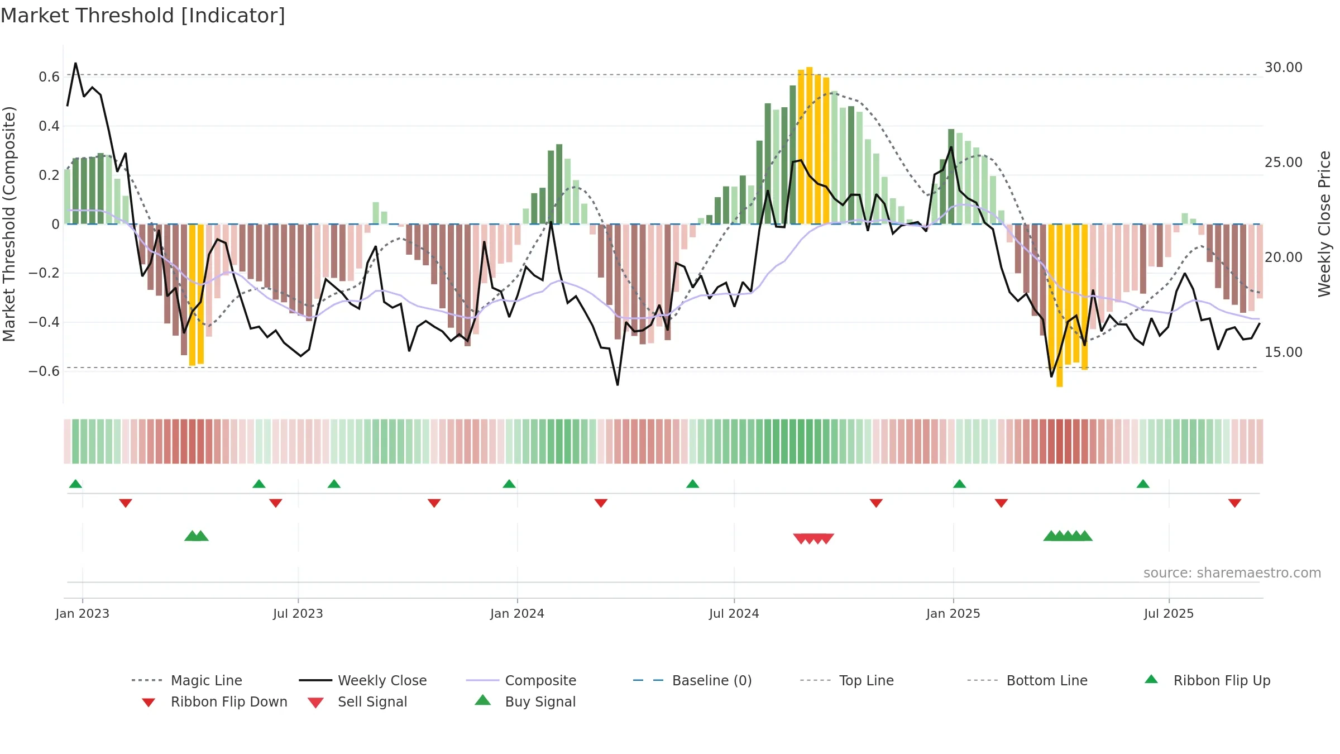Select the Ribbon Flip Up marker just before Jan 2024
The height and width of the screenshot is (754, 1340).
[509, 484]
